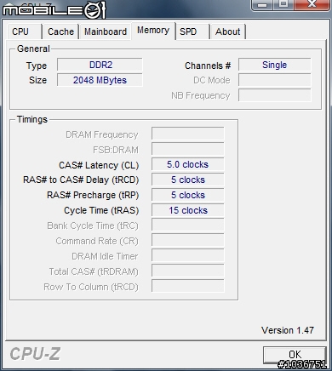Viewport: 332px width, 371px height.
Task: Click the empty DRAM Frequency field
Action: tap(188, 134)
